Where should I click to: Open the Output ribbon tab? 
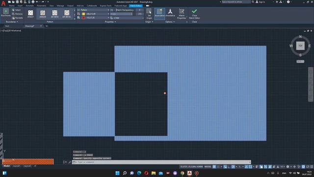[x=70, y=6]
